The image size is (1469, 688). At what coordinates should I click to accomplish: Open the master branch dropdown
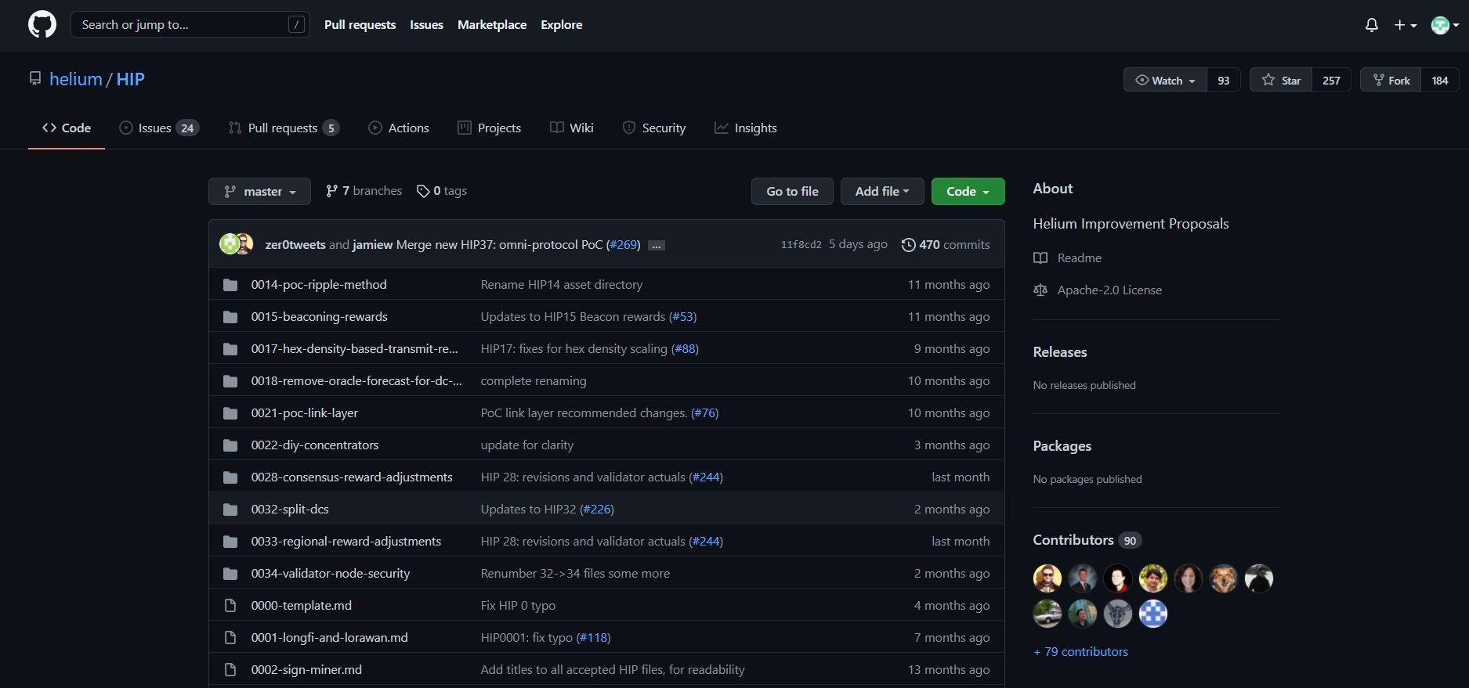click(x=259, y=191)
